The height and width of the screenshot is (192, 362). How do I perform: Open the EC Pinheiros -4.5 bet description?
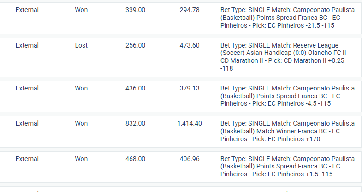(287, 96)
